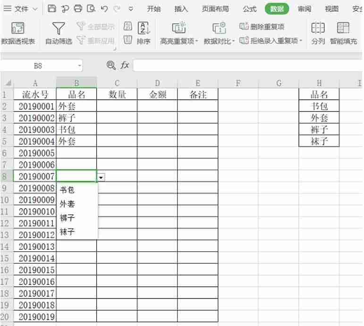Click the 智能填充 smart fill icon

click(343, 33)
